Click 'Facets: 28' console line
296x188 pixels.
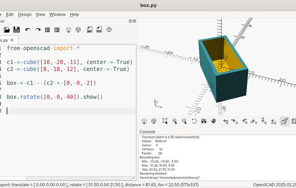click(152, 153)
